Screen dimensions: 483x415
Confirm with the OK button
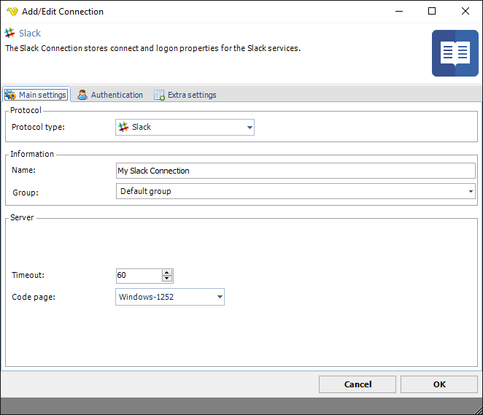point(438,384)
